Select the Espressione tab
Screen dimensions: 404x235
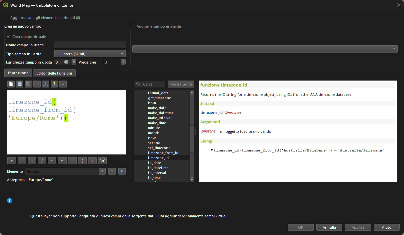click(x=18, y=73)
